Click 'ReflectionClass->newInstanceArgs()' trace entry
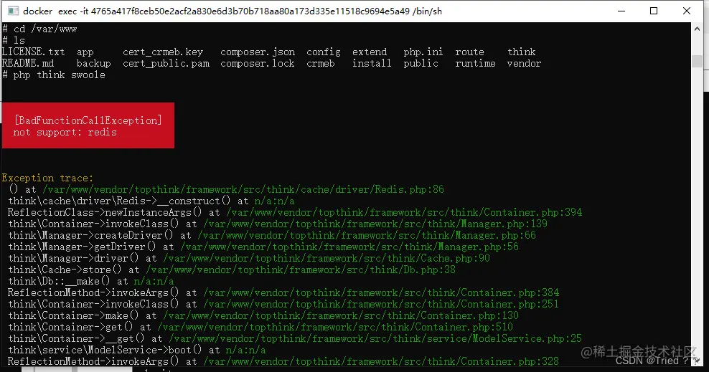 tap(105, 212)
